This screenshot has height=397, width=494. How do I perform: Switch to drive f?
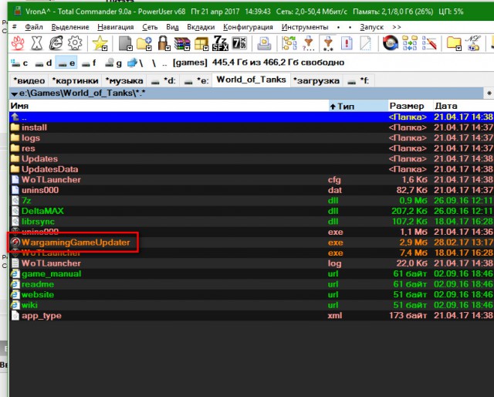coord(90,63)
